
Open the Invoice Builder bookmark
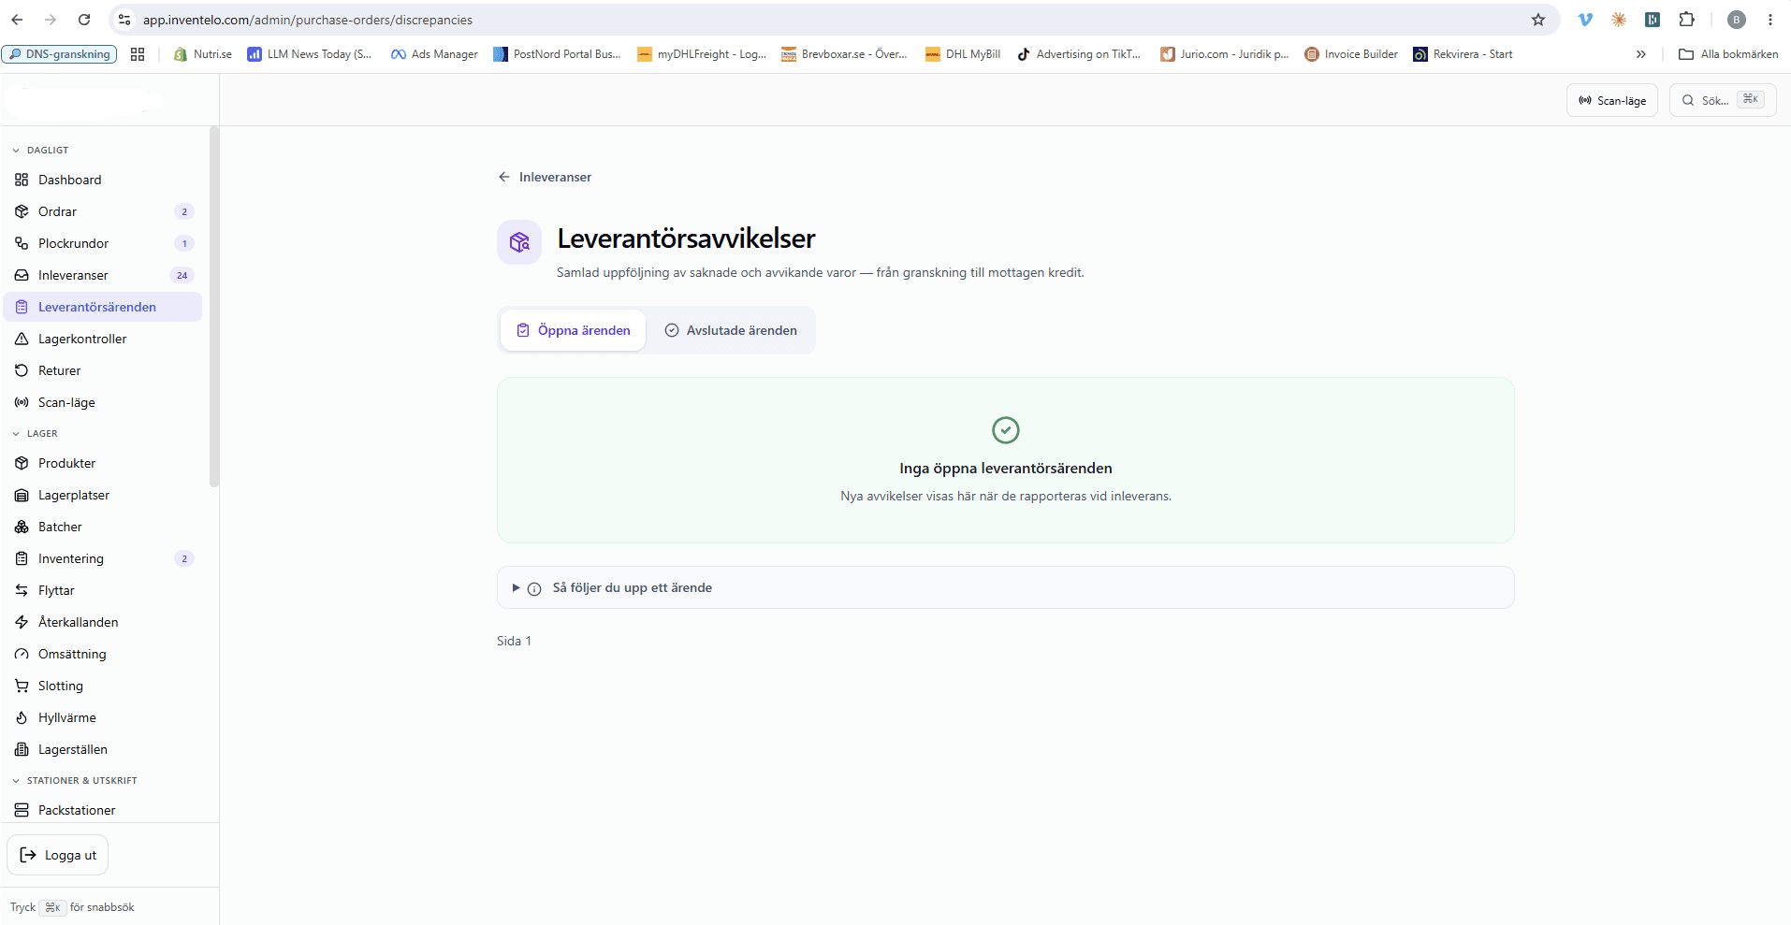click(1351, 54)
